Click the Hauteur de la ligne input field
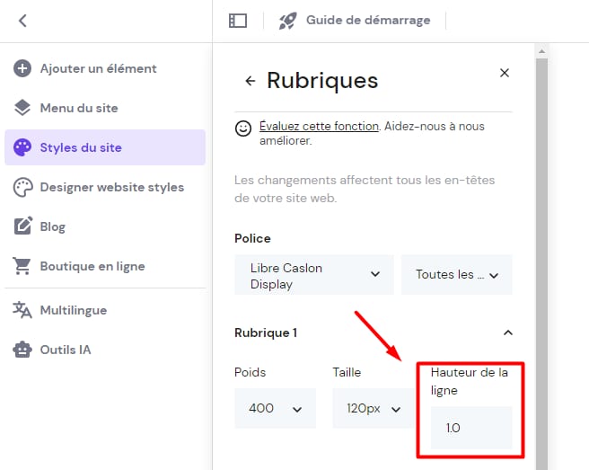The height and width of the screenshot is (470, 589). 471,428
